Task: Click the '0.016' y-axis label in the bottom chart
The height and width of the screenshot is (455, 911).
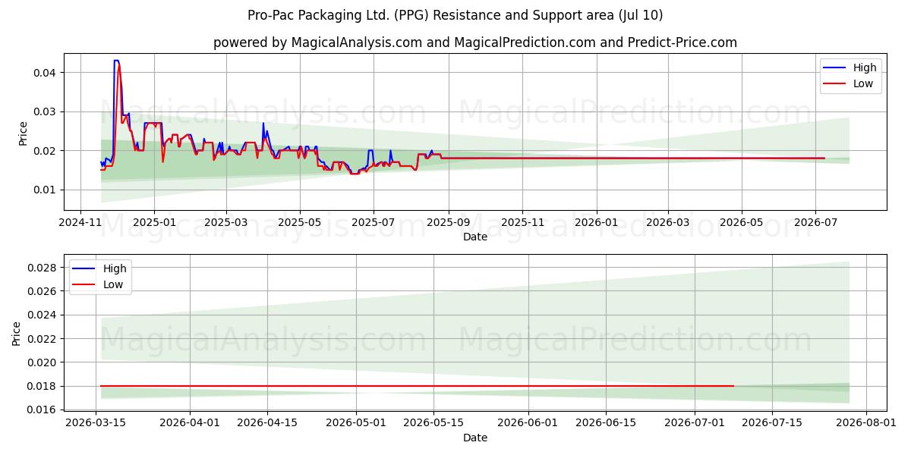Action: click(43, 410)
